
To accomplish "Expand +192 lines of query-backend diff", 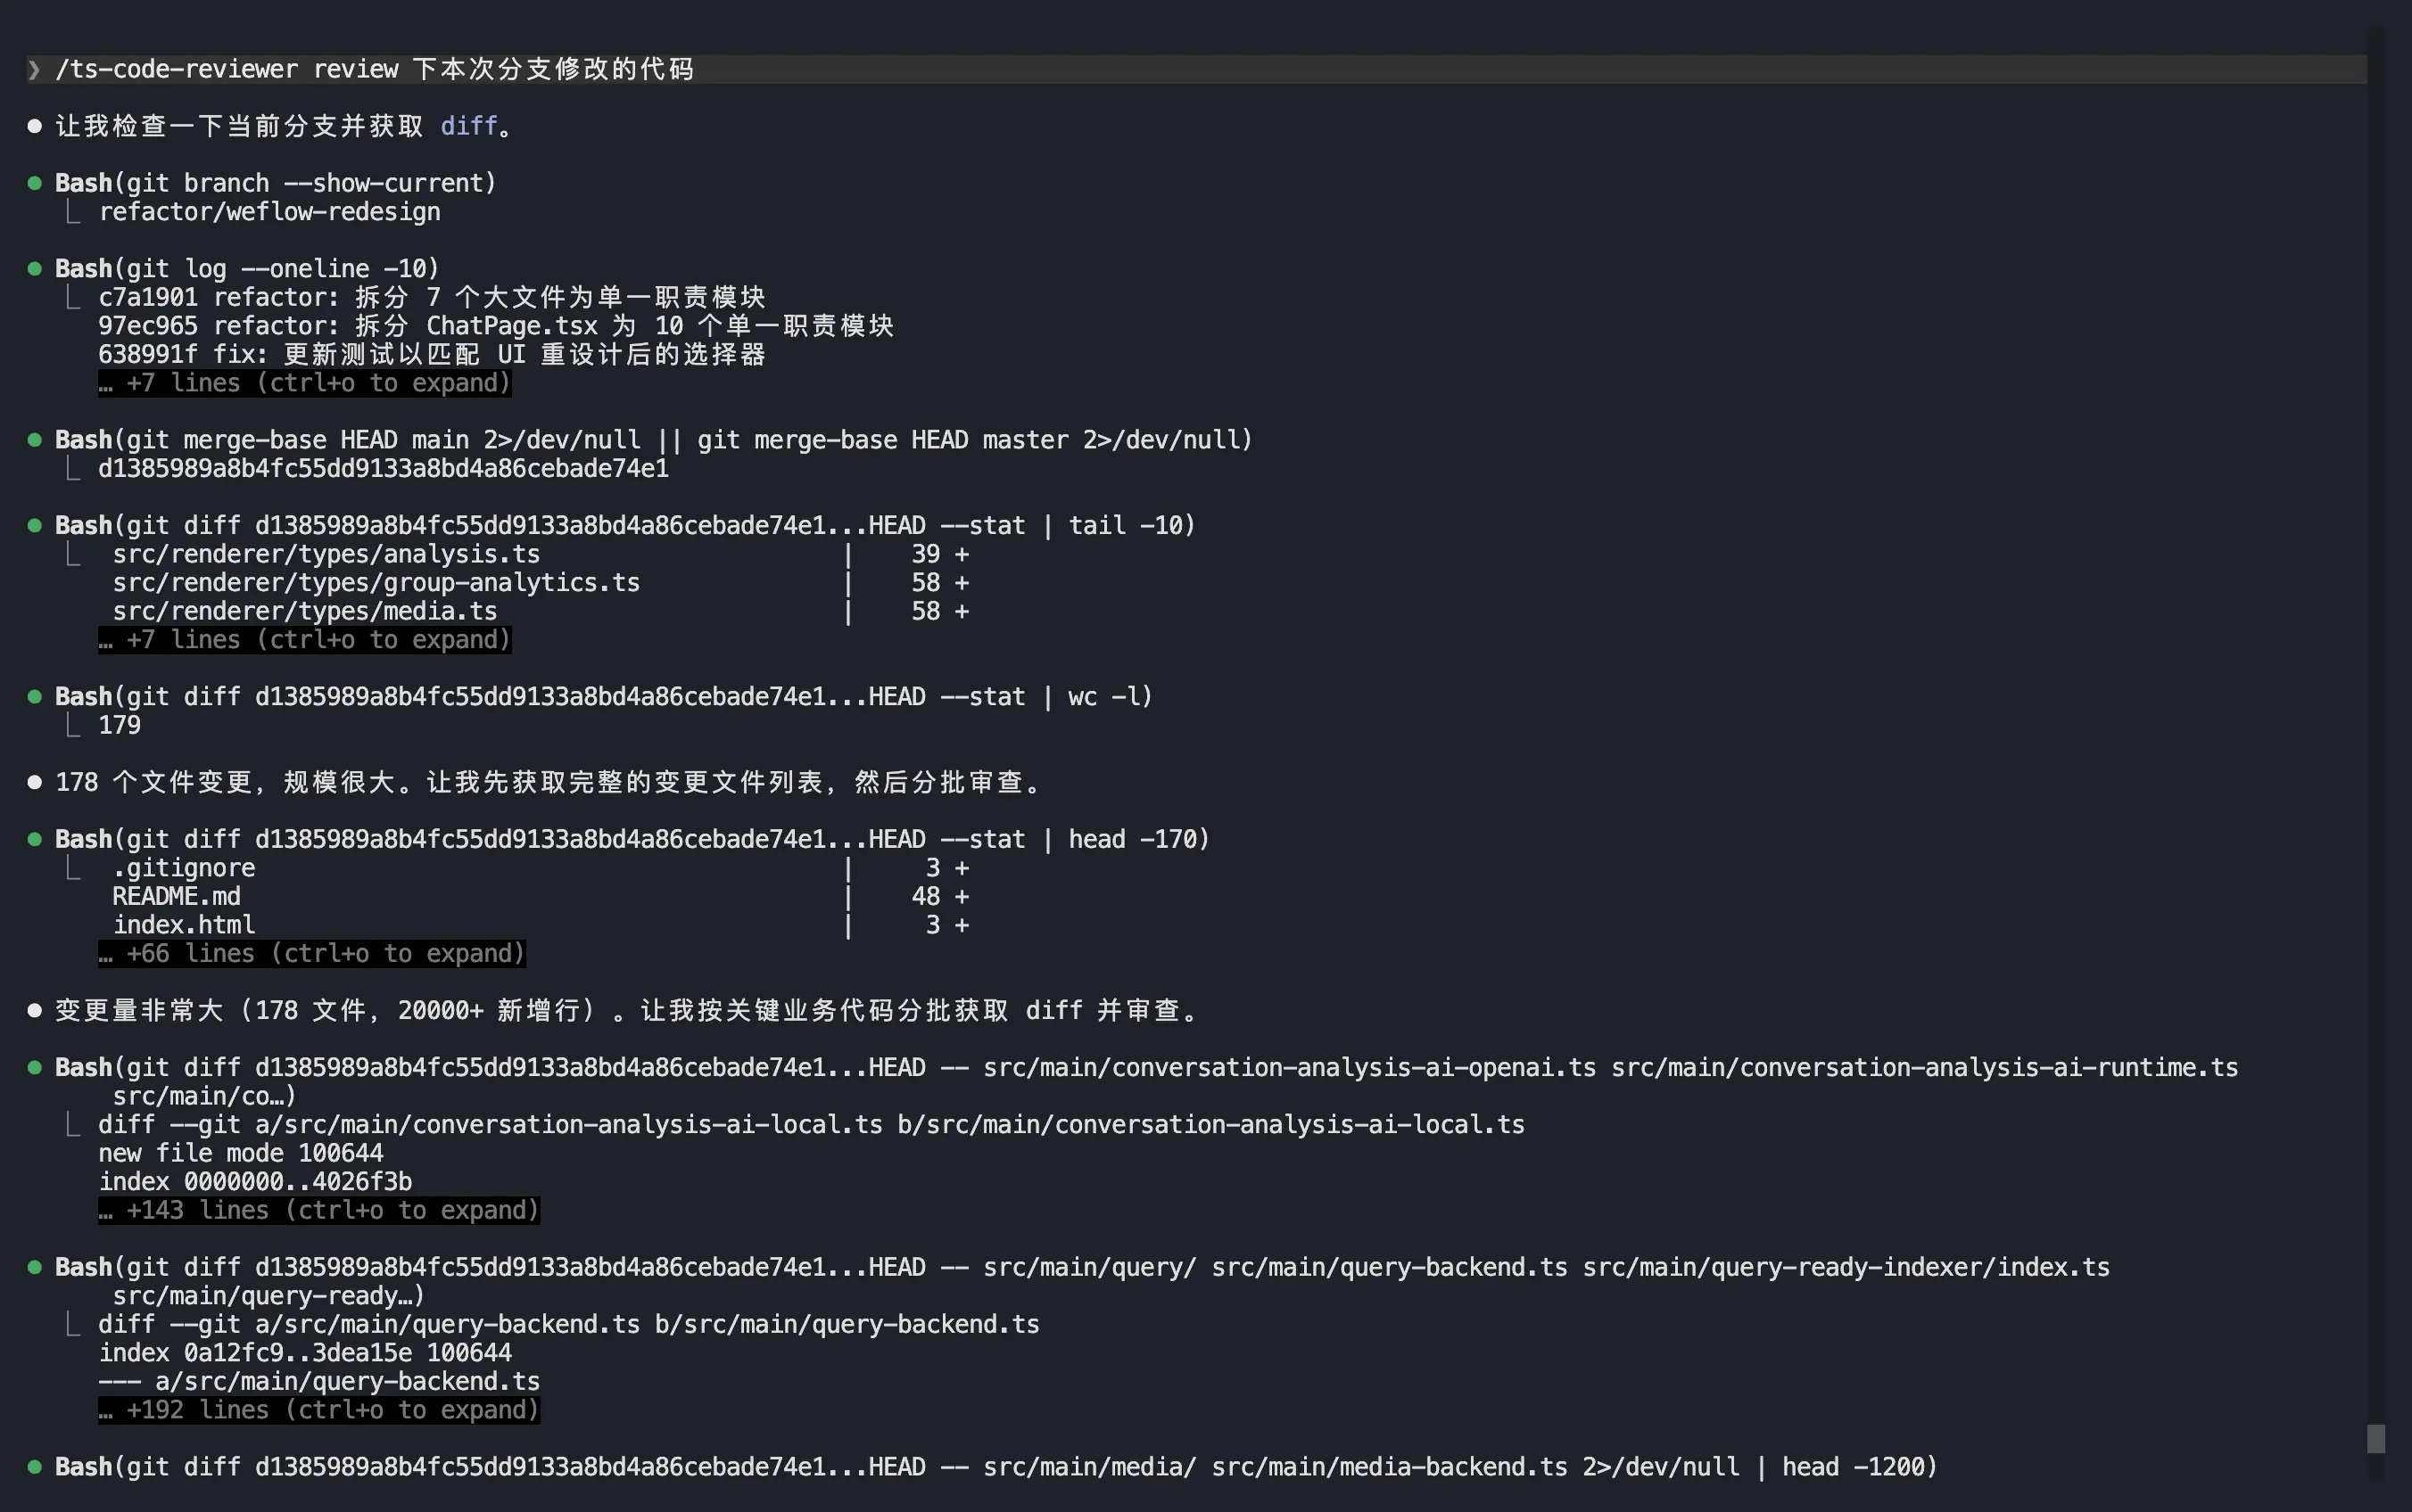I will [x=318, y=1410].
